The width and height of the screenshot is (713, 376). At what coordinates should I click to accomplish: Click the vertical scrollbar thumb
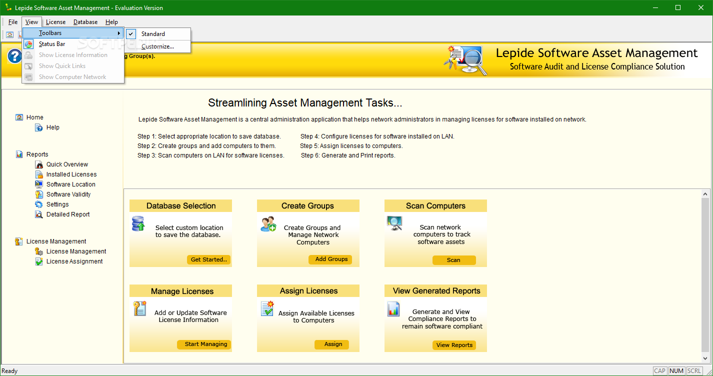(705, 275)
